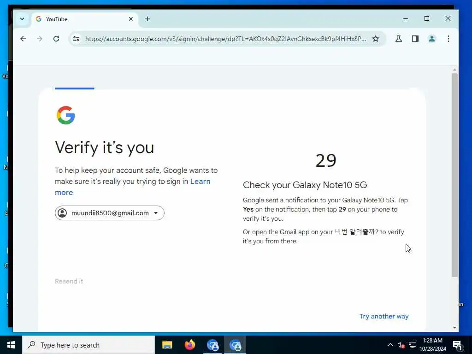Open the network tray icon

click(x=413, y=345)
